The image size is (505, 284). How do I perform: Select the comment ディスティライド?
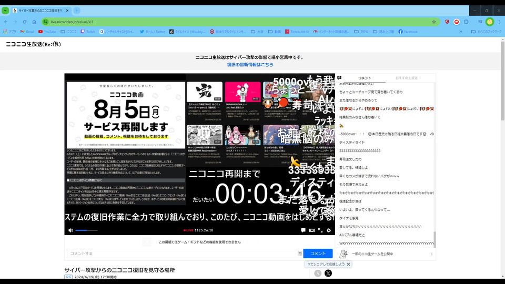[352, 143]
